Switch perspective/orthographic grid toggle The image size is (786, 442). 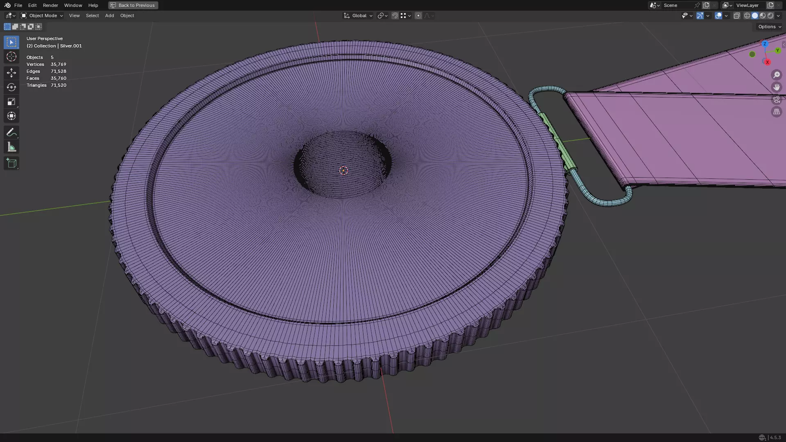(x=777, y=112)
